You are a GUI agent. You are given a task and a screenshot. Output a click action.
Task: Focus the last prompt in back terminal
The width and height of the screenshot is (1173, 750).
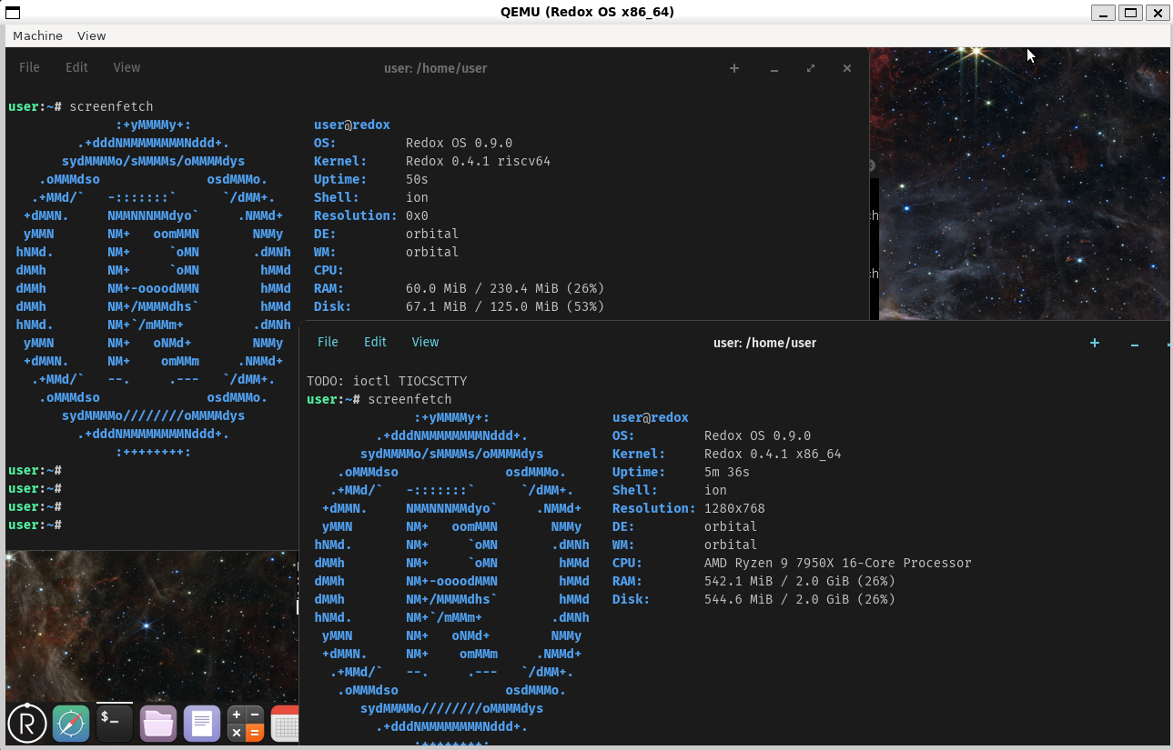[x=35, y=525]
